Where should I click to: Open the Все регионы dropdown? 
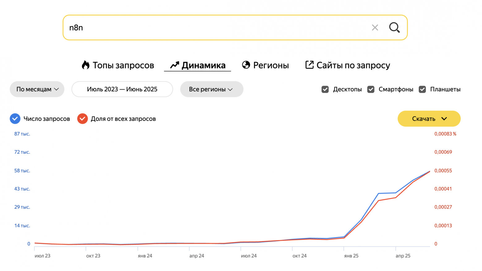[x=212, y=89]
